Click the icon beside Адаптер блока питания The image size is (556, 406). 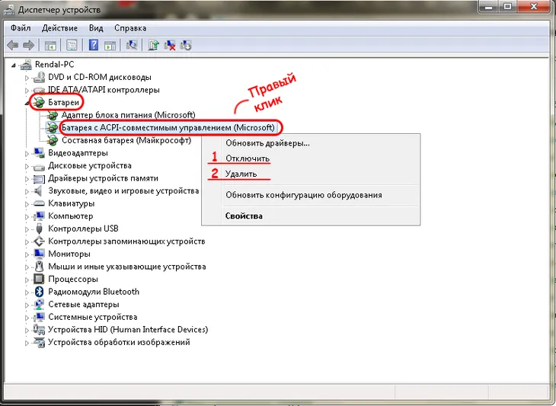[x=53, y=115]
